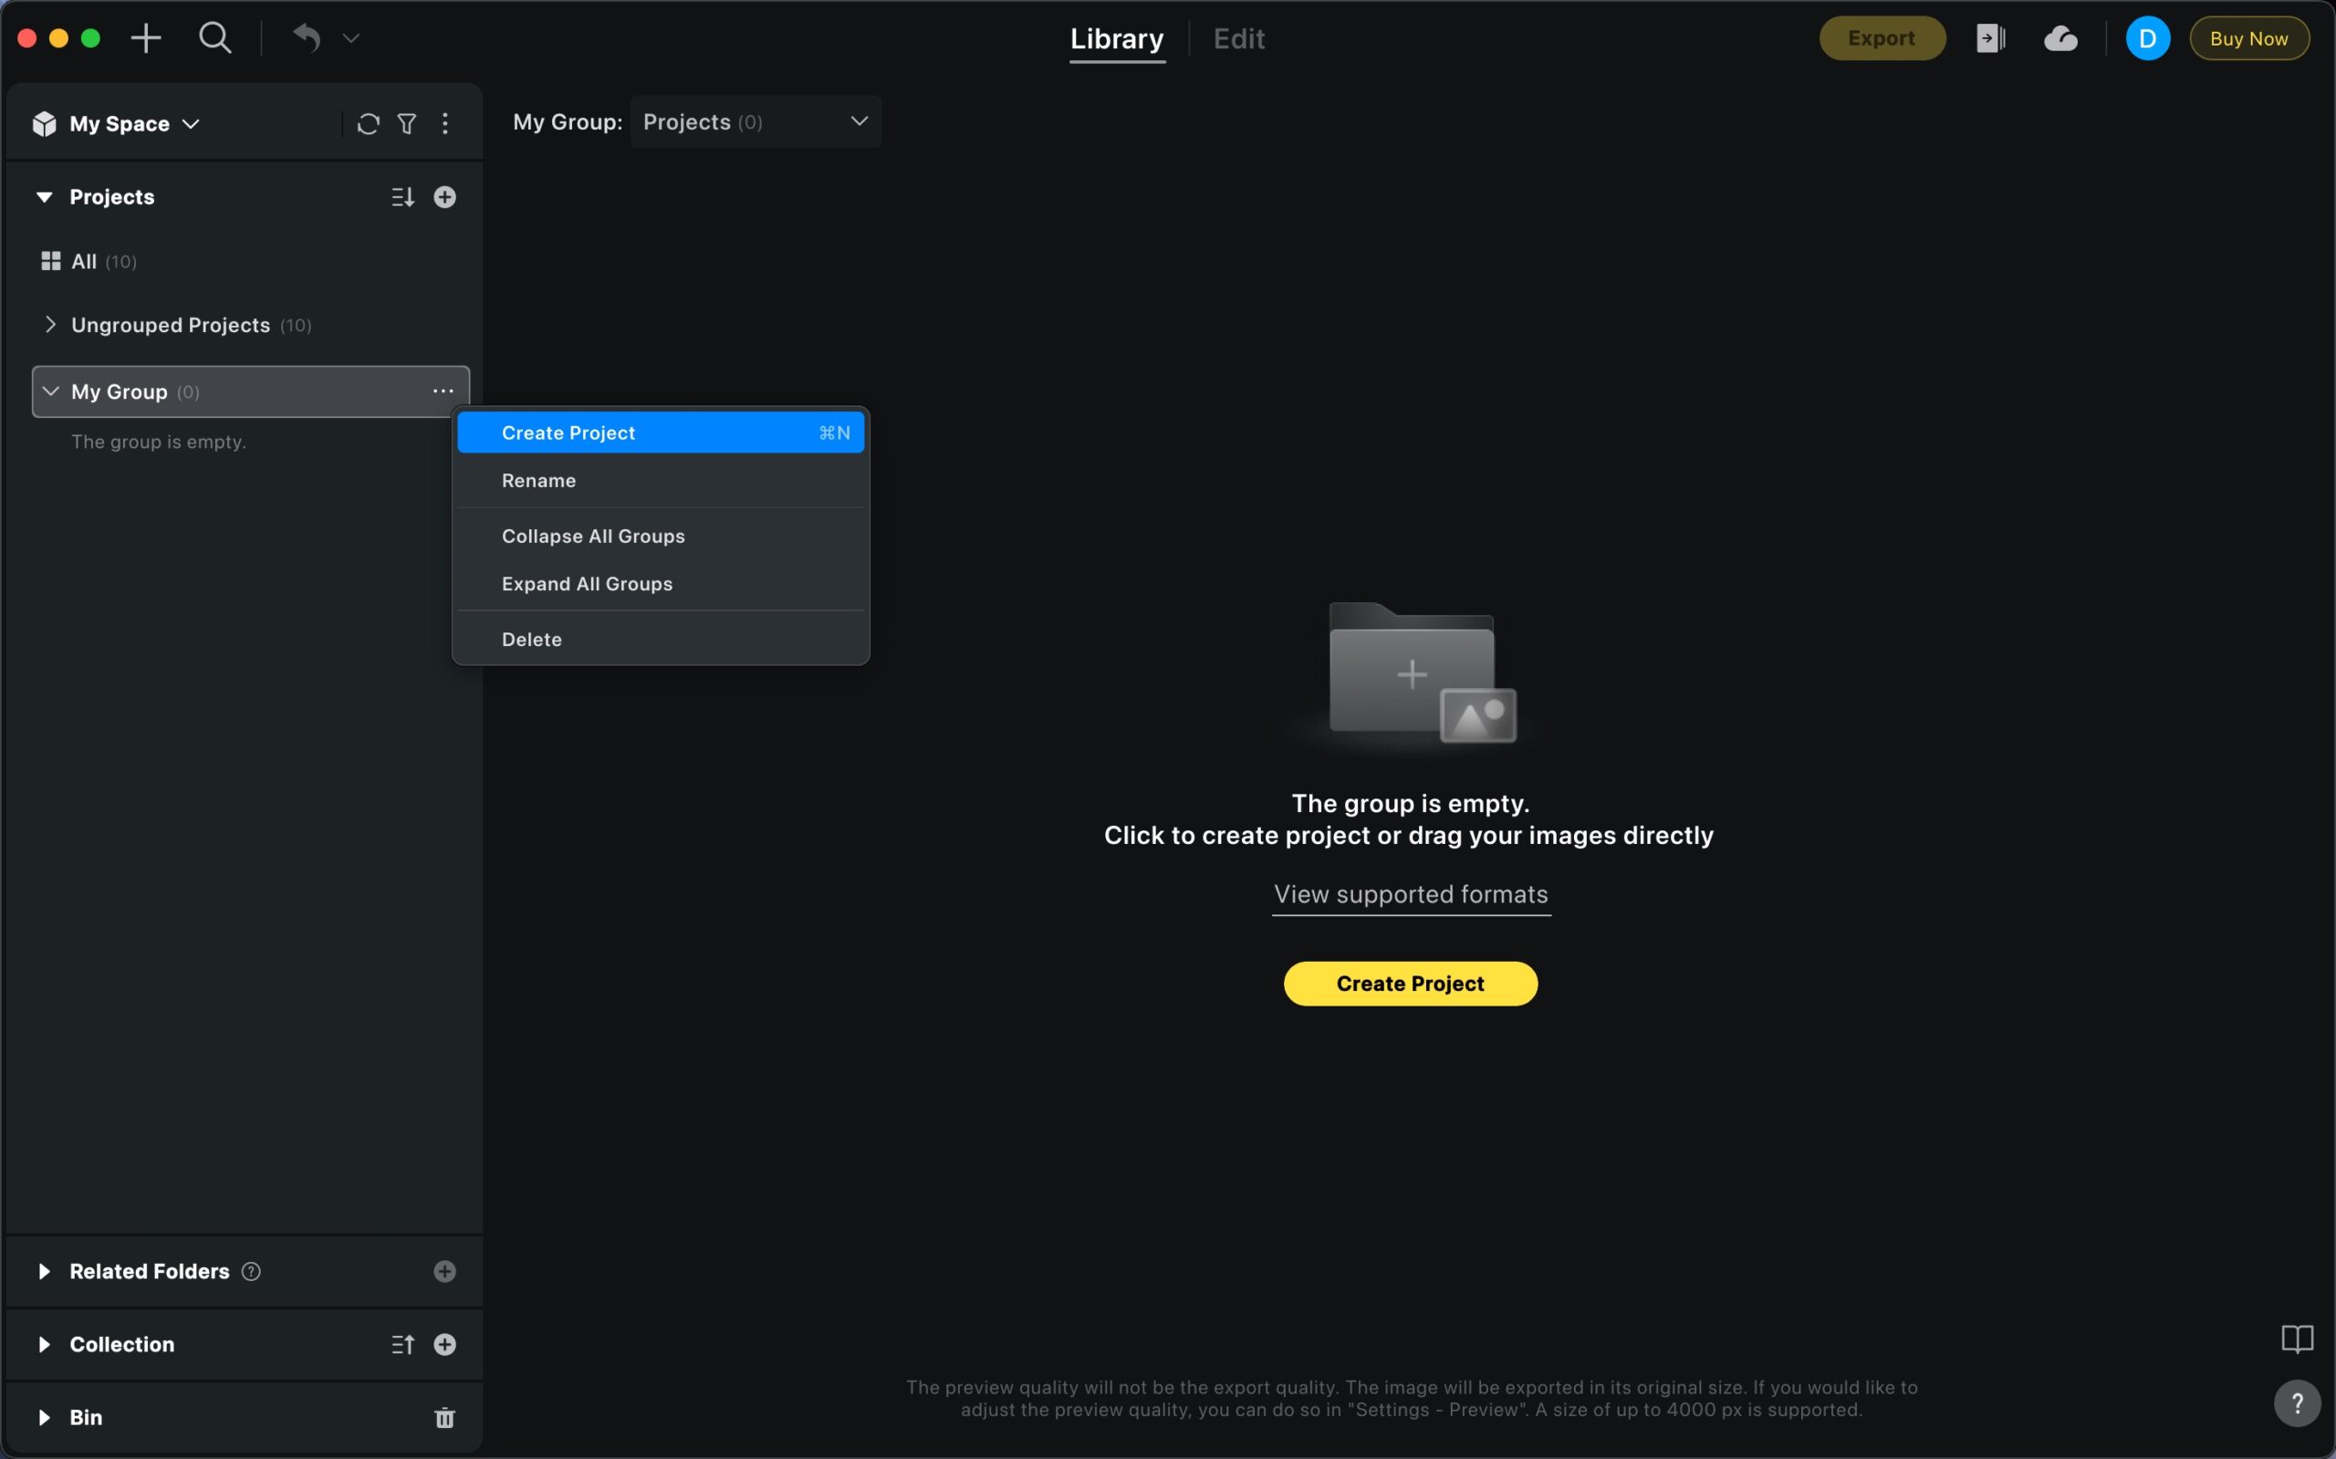Choose Delete from the context menu
Viewport: 2336px width, 1459px height.
coord(532,639)
